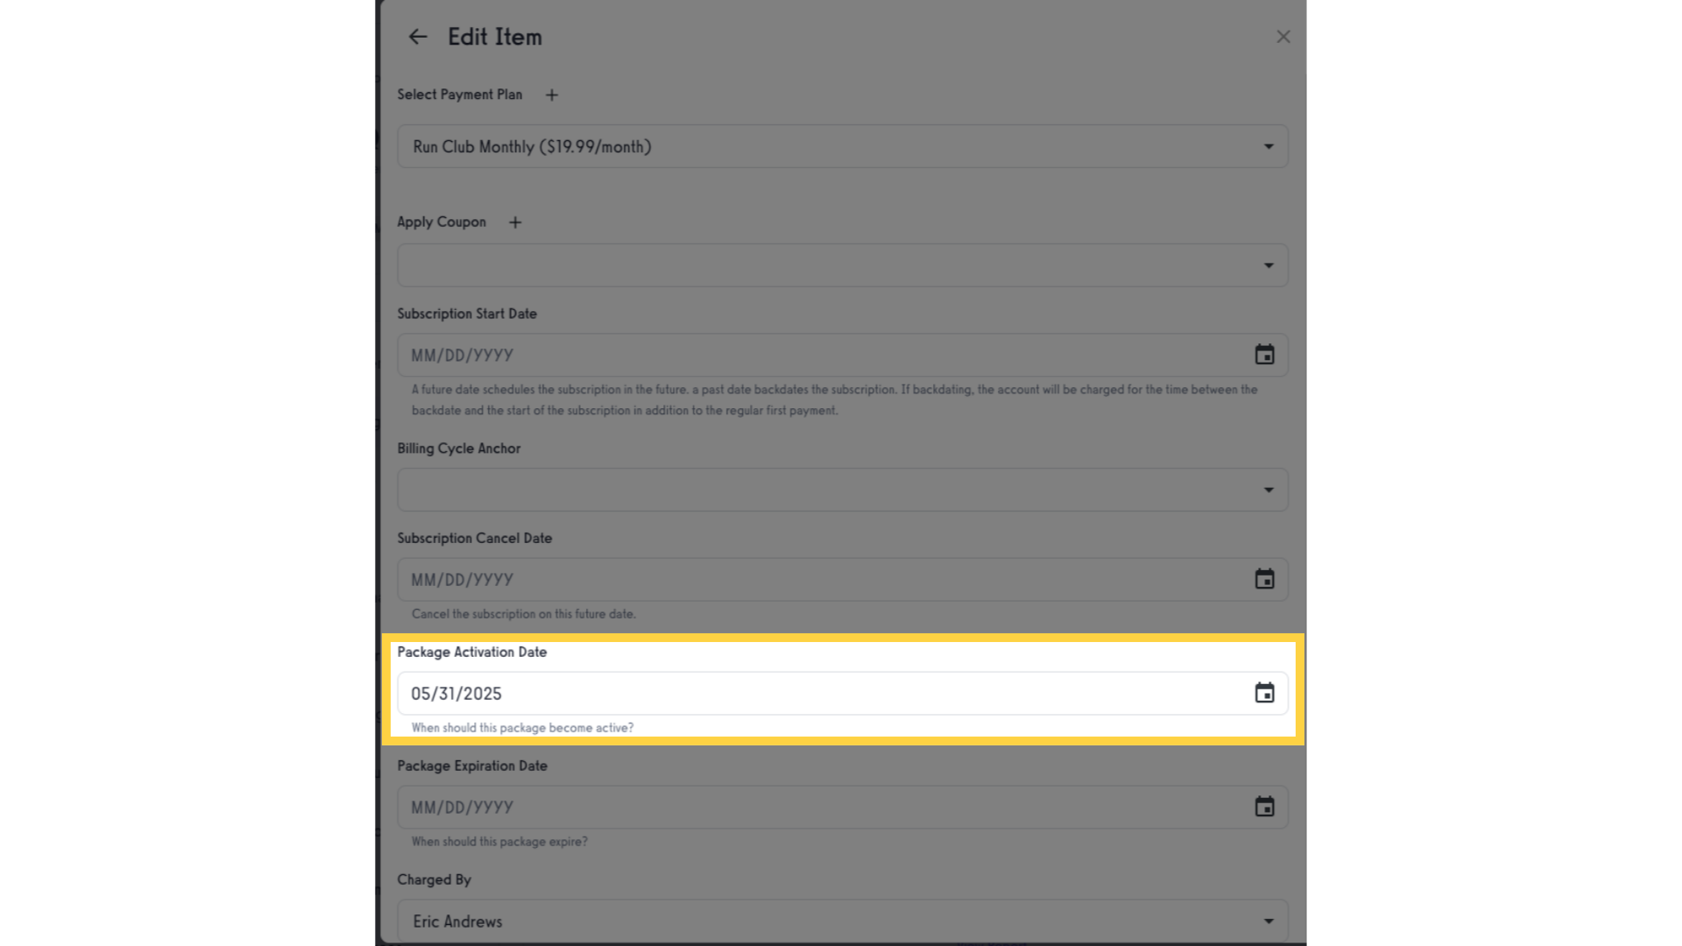This screenshot has height=946, width=1682.
Task: Open the Charged By Eric Andrews dropdown
Action: (x=843, y=921)
